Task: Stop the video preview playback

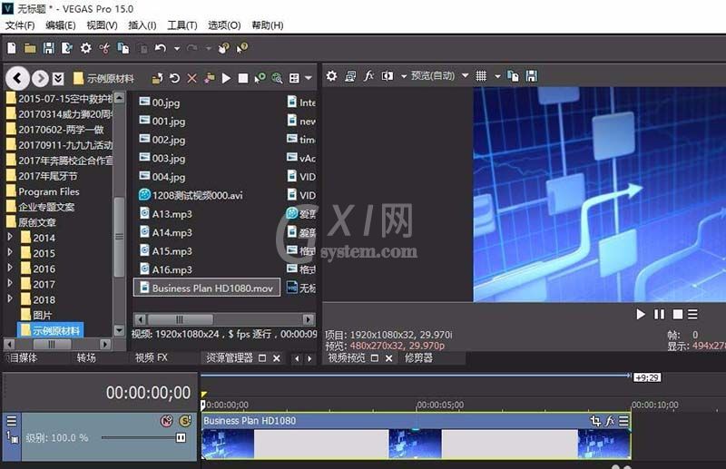Action: (677, 315)
